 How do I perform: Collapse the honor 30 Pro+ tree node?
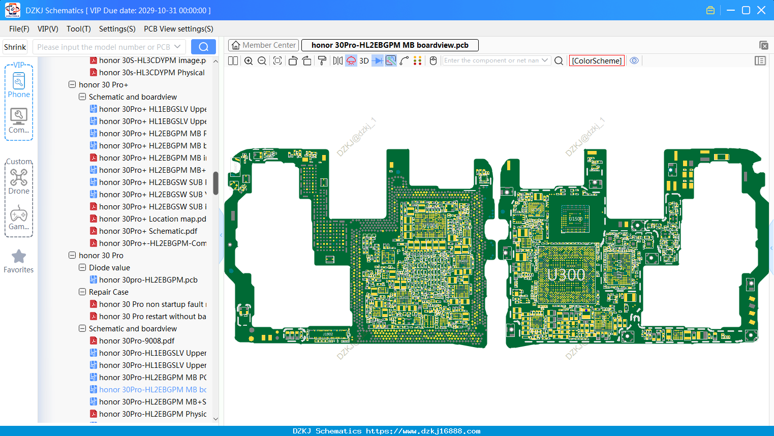pyautogui.click(x=72, y=84)
